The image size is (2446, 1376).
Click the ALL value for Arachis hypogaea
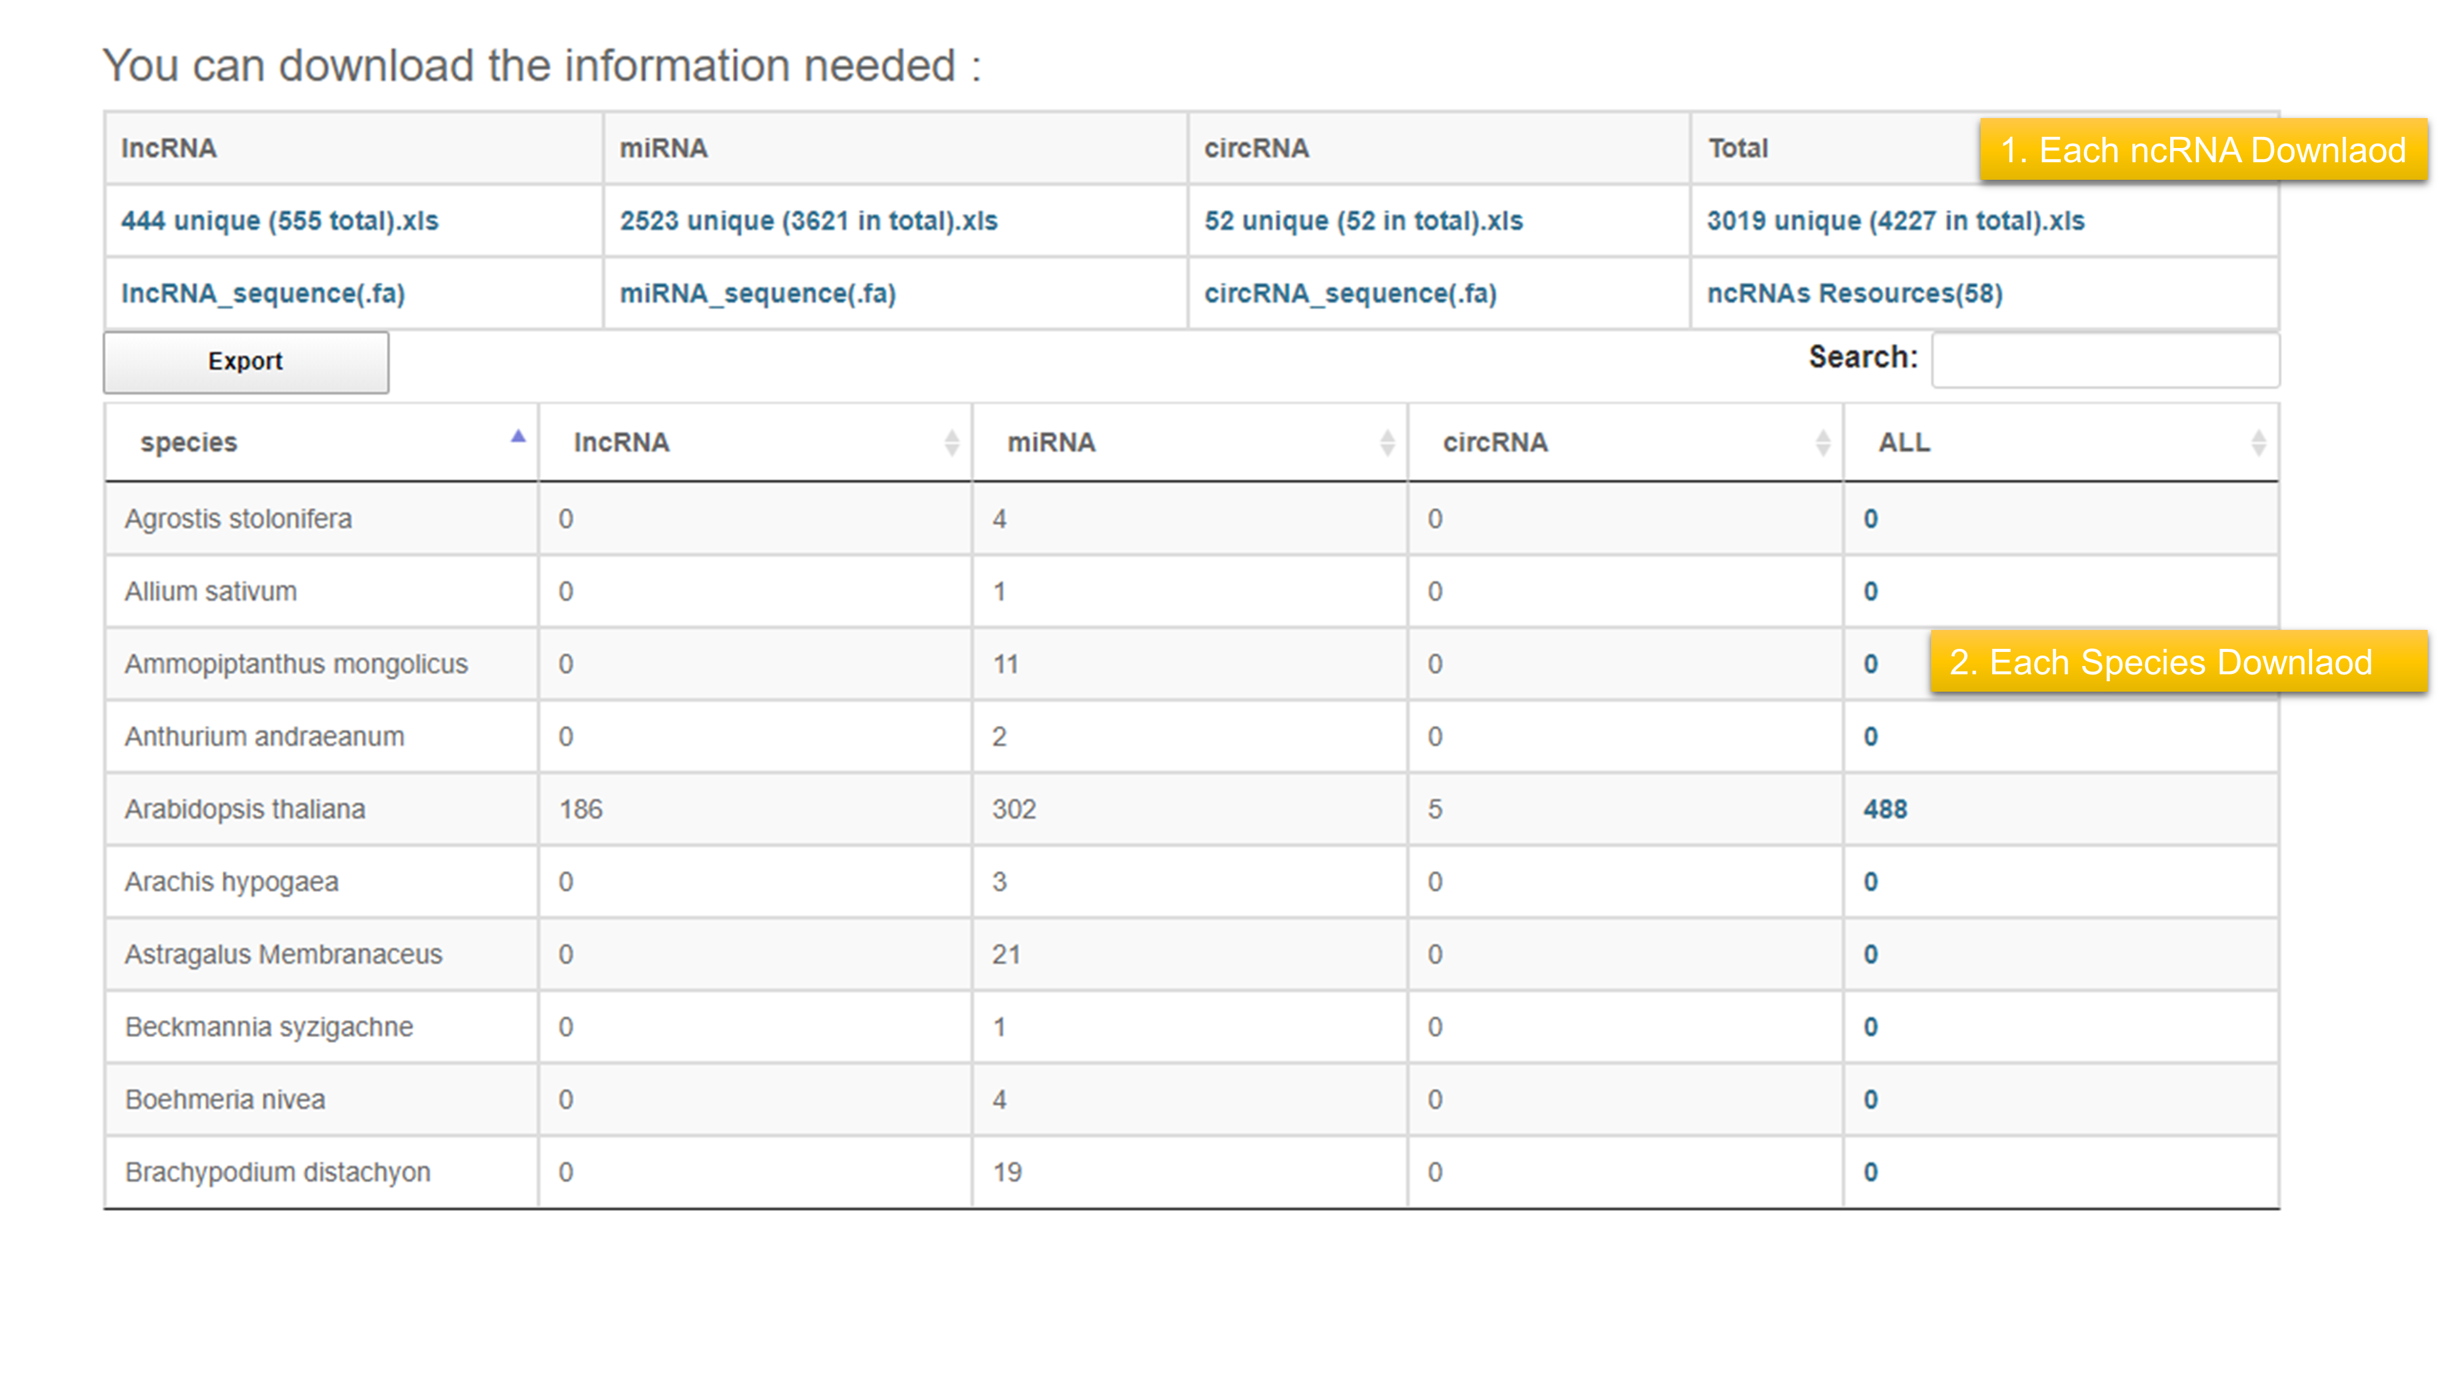click(1871, 882)
